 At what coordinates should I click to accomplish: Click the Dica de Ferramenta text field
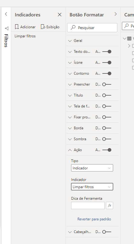pyautogui.click(x=88, y=205)
